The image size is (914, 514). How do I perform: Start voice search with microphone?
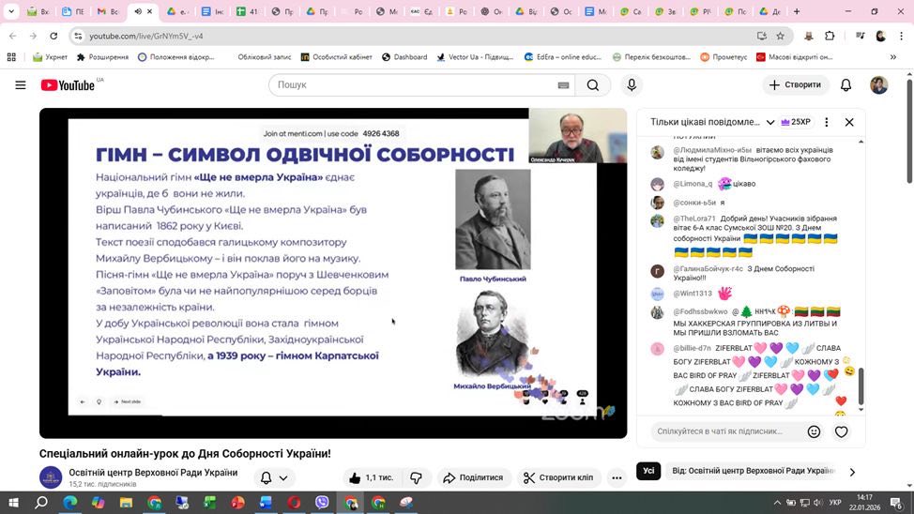(632, 85)
